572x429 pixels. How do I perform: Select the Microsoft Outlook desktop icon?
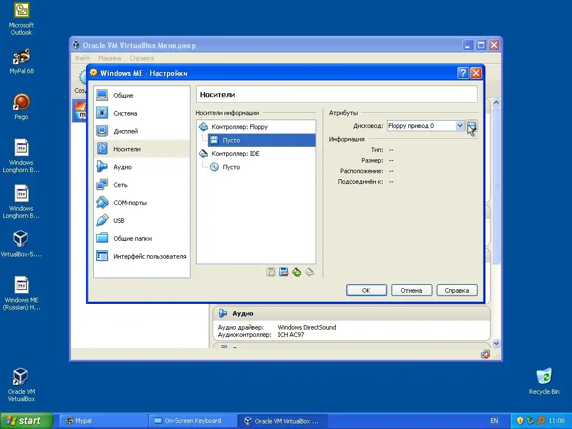(x=21, y=19)
